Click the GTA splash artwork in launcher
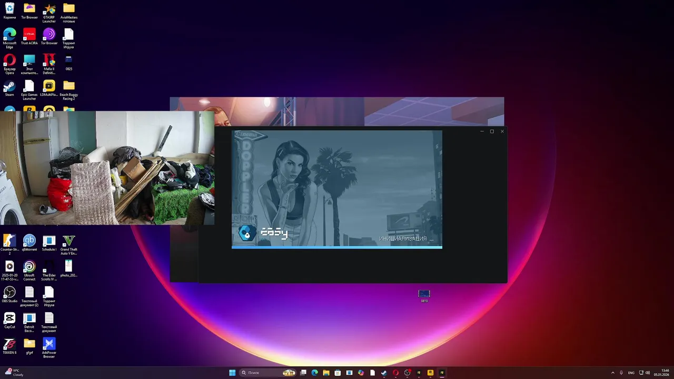The height and width of the screenshot is (379, 674). point(337,188)
